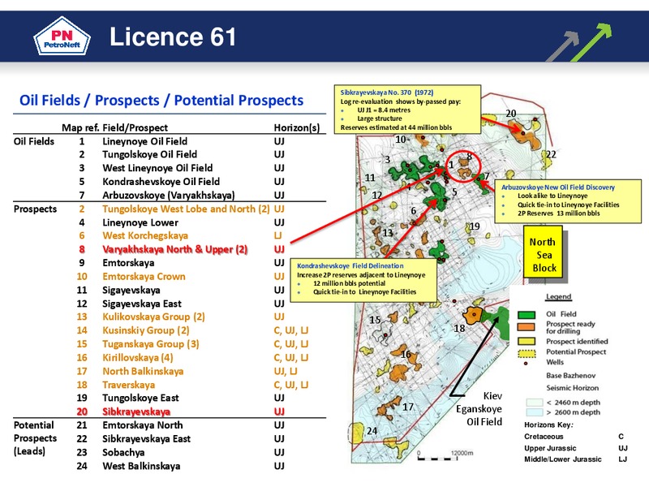
Task: Click map prospect number 20
Action: [511, 114]
